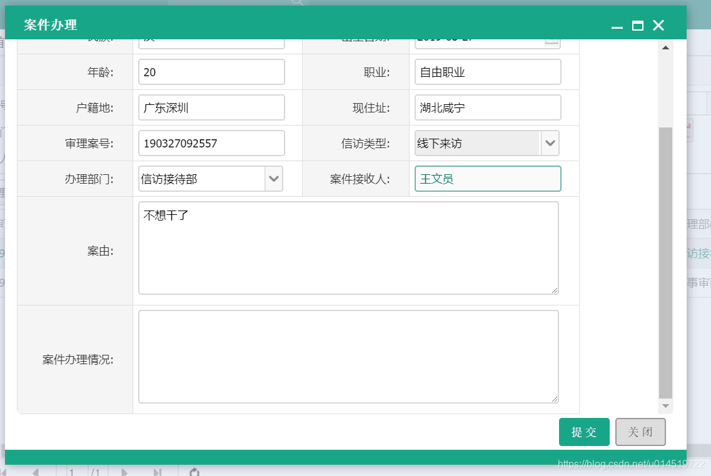Click the dialog scrollbar up arrow
This screenshot has width=711, height=476.
pos(665,47)
